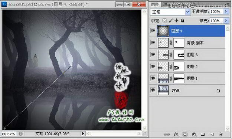232x139 pixels.
Task: Click the 图层 1 layer name
Action: [x=192, y=78]
